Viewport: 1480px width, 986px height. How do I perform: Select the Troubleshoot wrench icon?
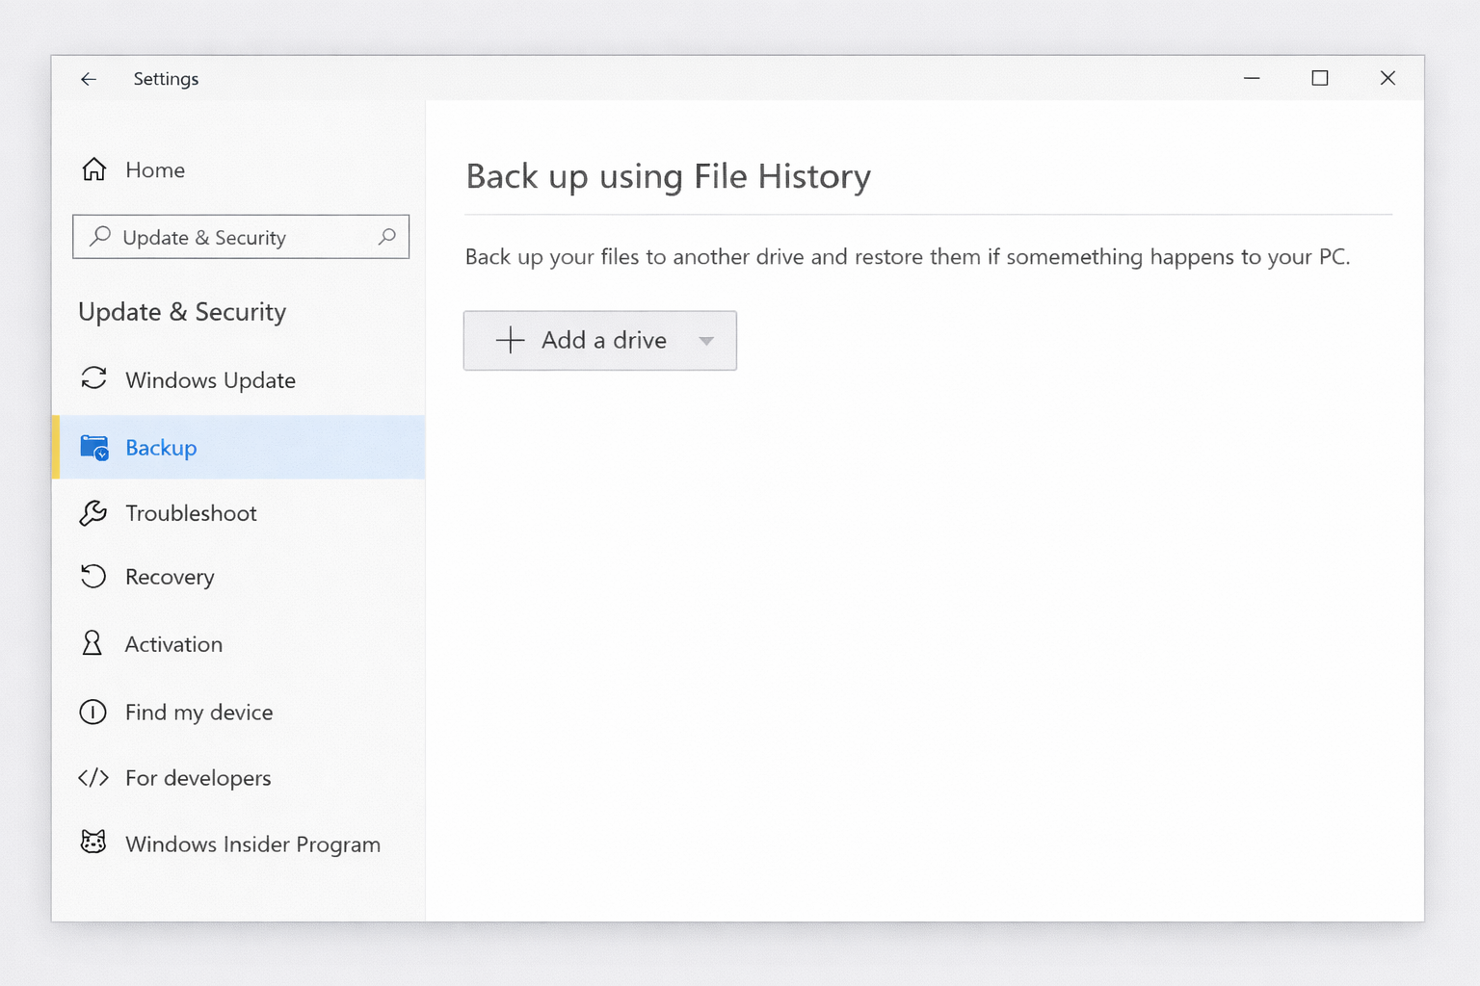coord(93,513)
